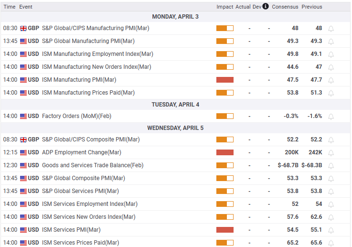Click the Impact column header
This screenshot has height=247, width=352.
pyautogui.click(x=224, y=7)
